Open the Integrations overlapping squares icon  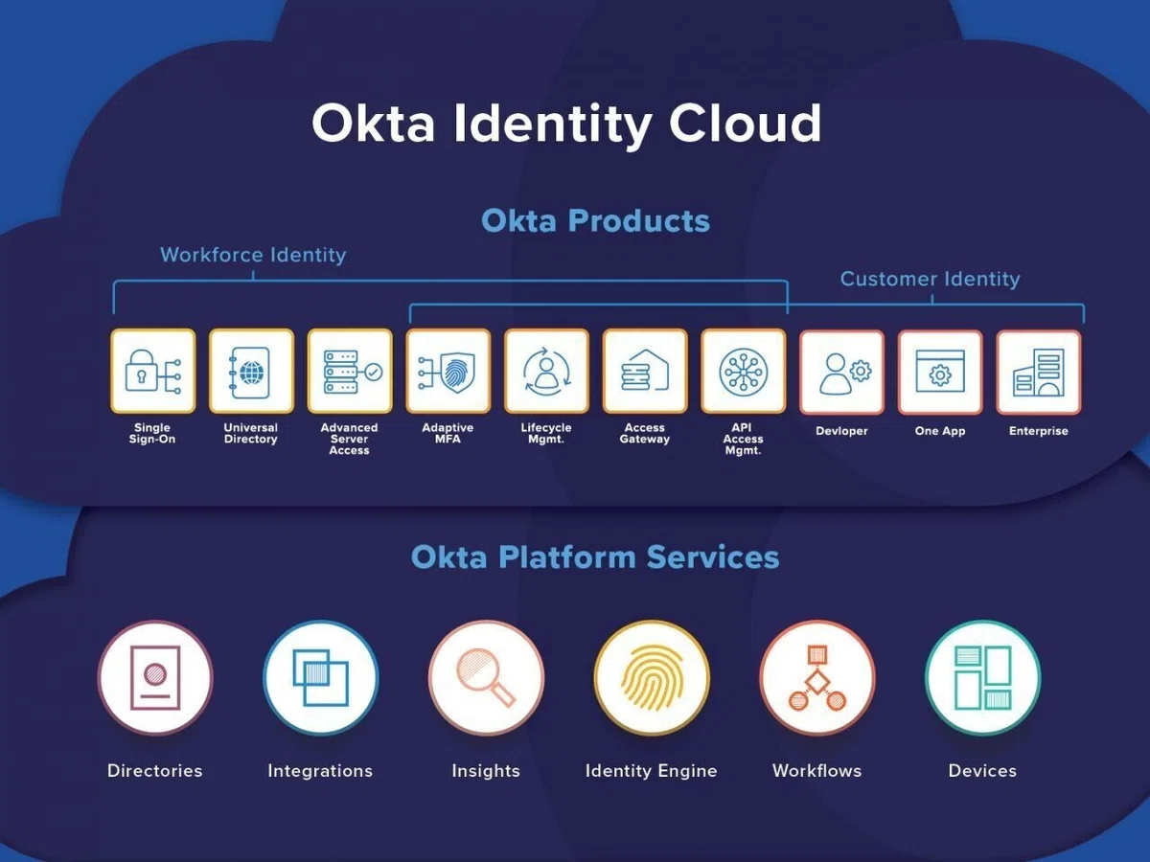tap(320, 678)
